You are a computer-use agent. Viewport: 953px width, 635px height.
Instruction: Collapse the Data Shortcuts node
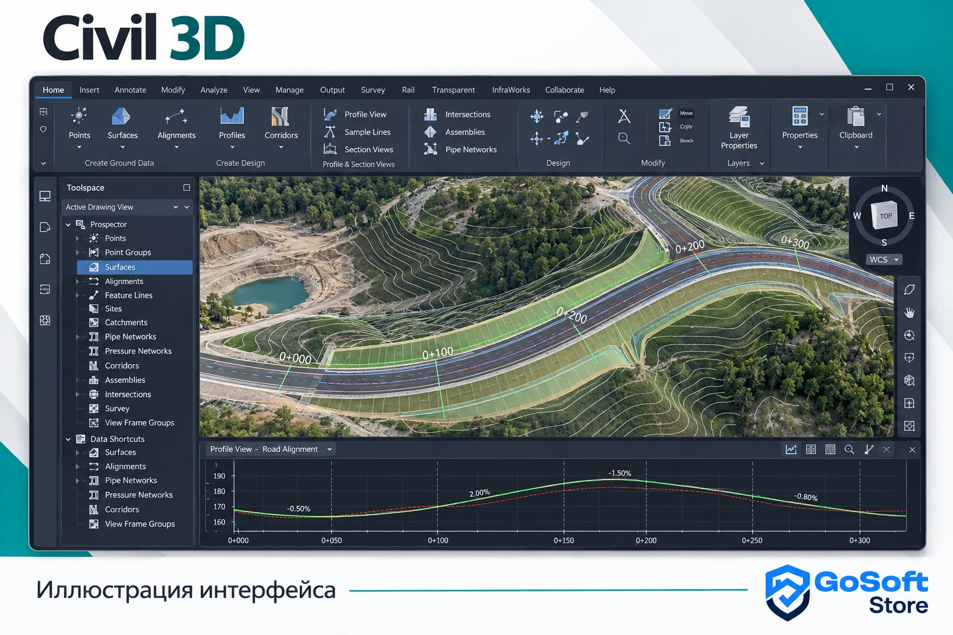(68, 439)
